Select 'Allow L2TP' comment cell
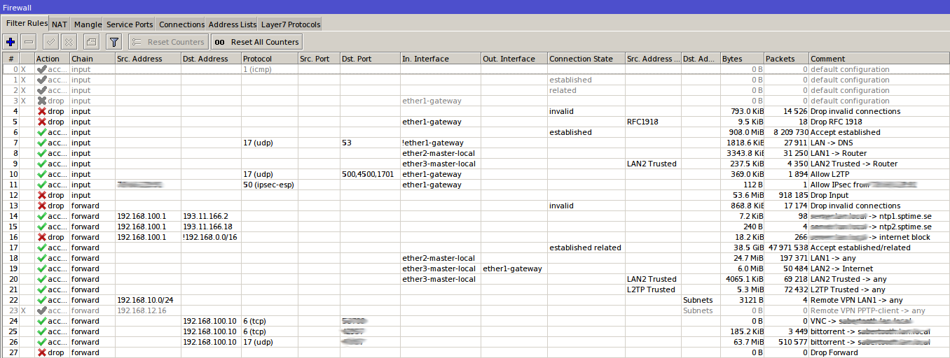 coord(879,174)
